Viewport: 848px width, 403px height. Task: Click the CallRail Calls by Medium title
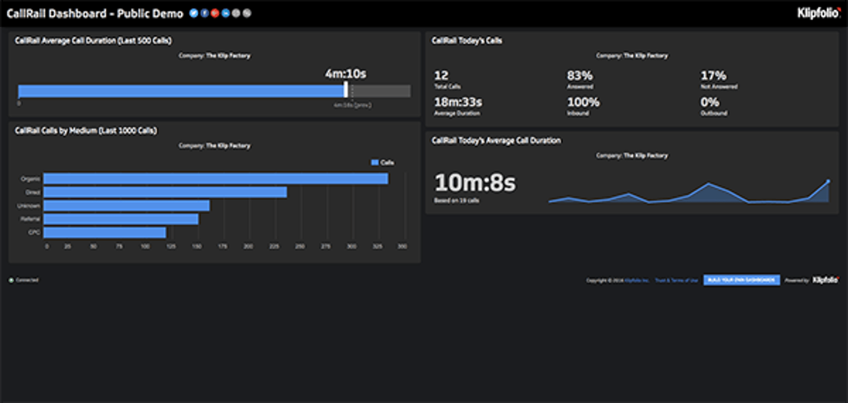[x=86, y=131]
